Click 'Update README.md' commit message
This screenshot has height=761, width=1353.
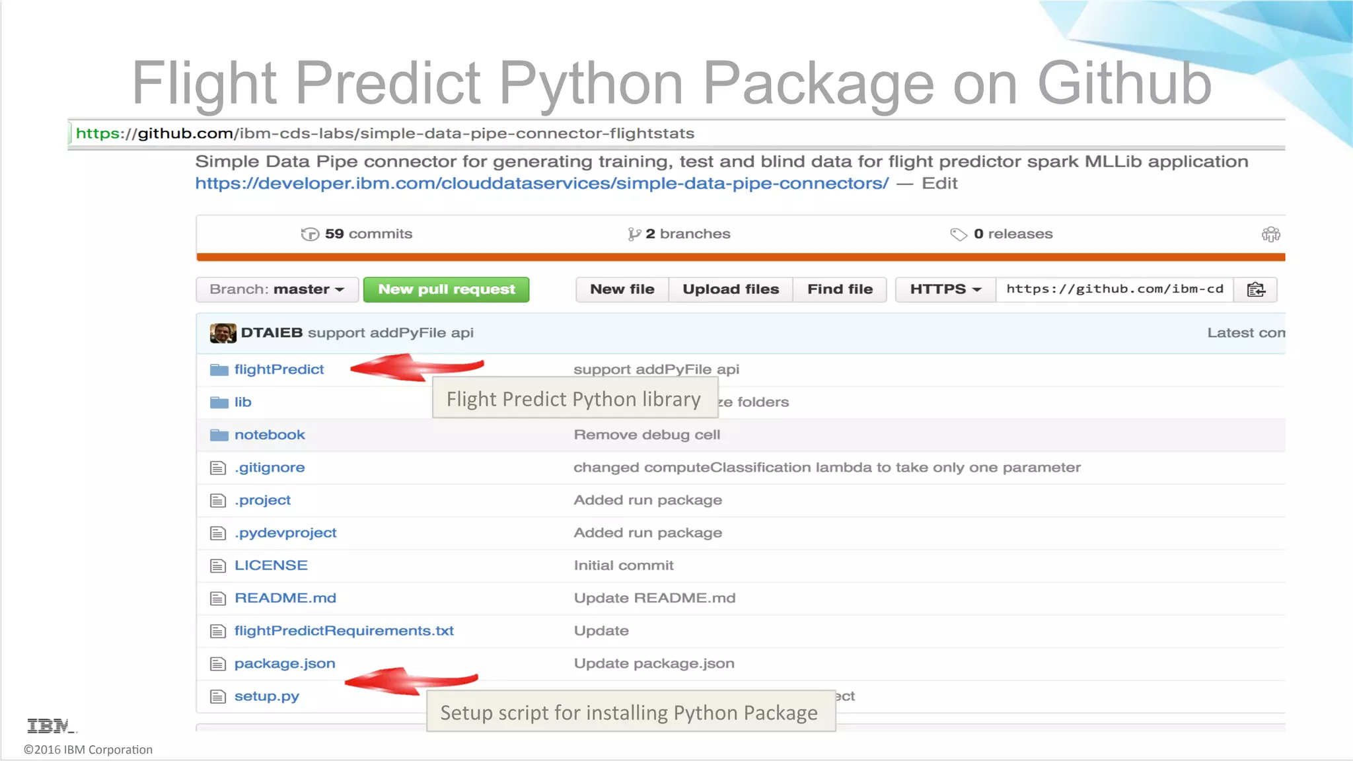coord(654,598)
